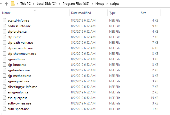Expand chevron between Nmap and scripts

tap(107, 4)
